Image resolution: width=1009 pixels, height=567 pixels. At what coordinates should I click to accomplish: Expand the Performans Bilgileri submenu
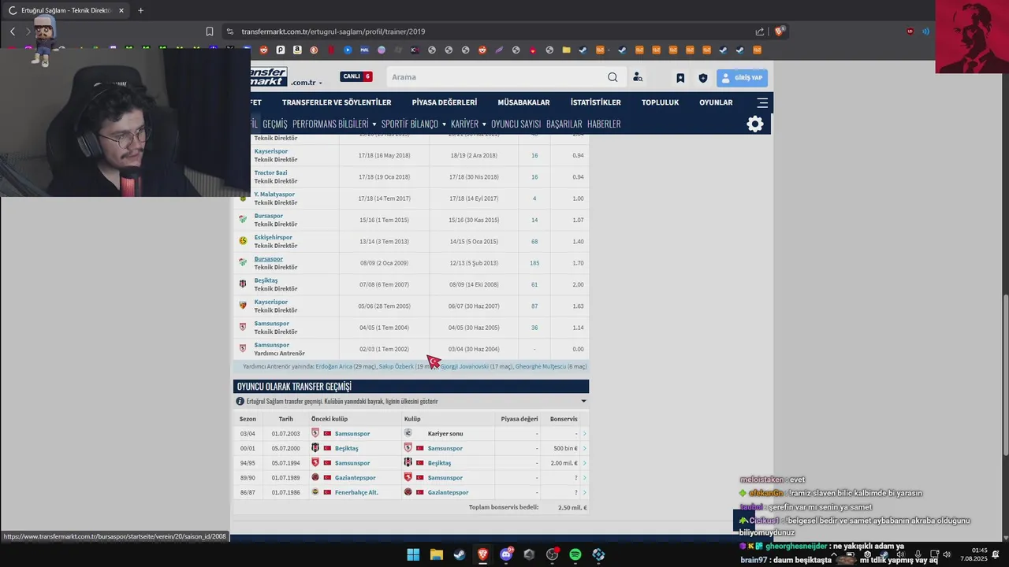[x=374, y=124]
